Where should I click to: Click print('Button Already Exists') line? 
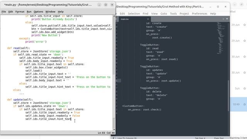(54, 19)
